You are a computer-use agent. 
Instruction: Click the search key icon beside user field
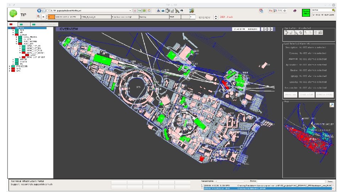pos(334,10)
